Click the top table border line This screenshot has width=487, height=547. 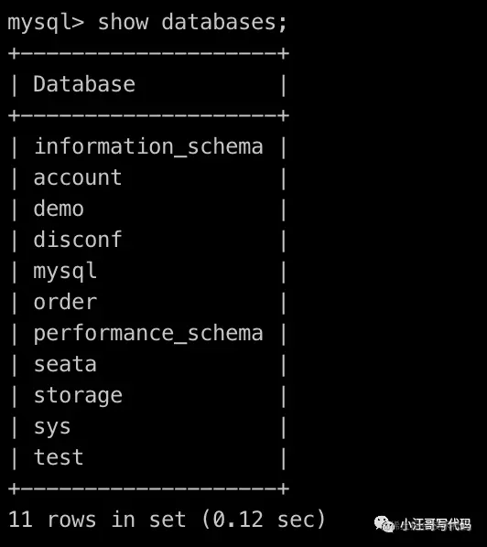pos(148,54)
